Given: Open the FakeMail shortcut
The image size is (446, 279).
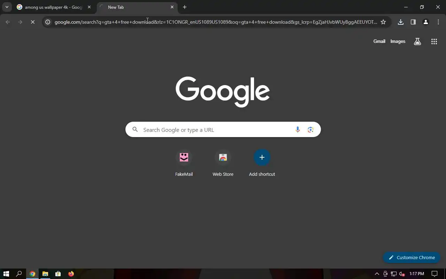Looking at the screenshot, I should pos(184,163).
